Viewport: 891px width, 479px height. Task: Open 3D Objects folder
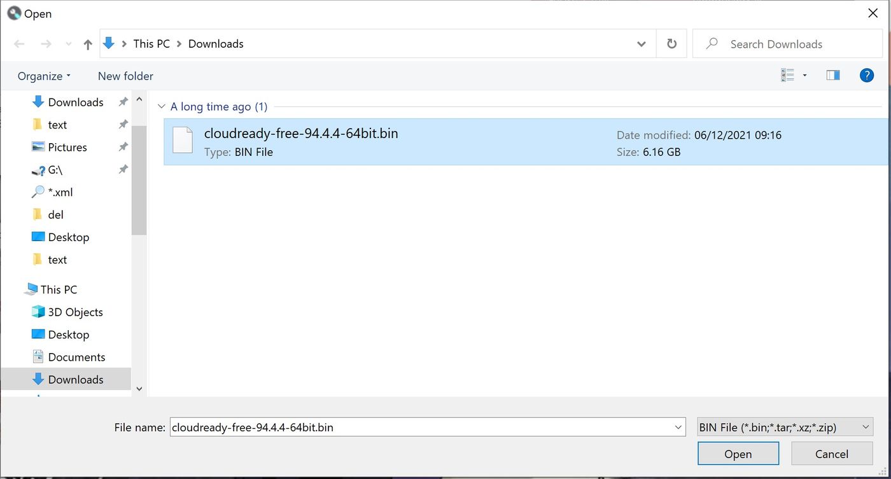pyautogui.click(x=75, y=312)
